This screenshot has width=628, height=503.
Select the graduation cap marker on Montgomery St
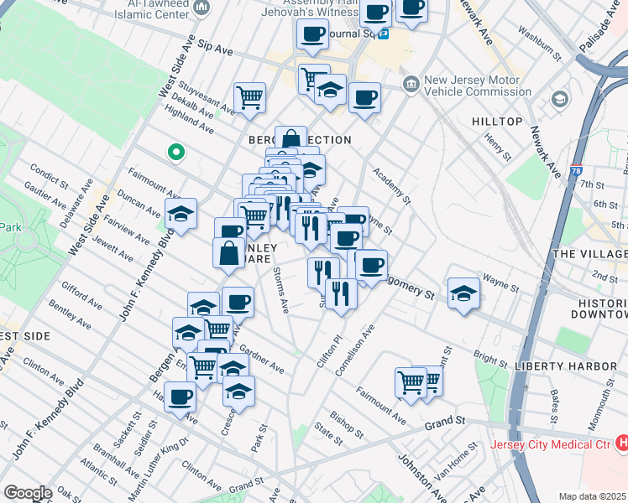(x=463, y=295)
